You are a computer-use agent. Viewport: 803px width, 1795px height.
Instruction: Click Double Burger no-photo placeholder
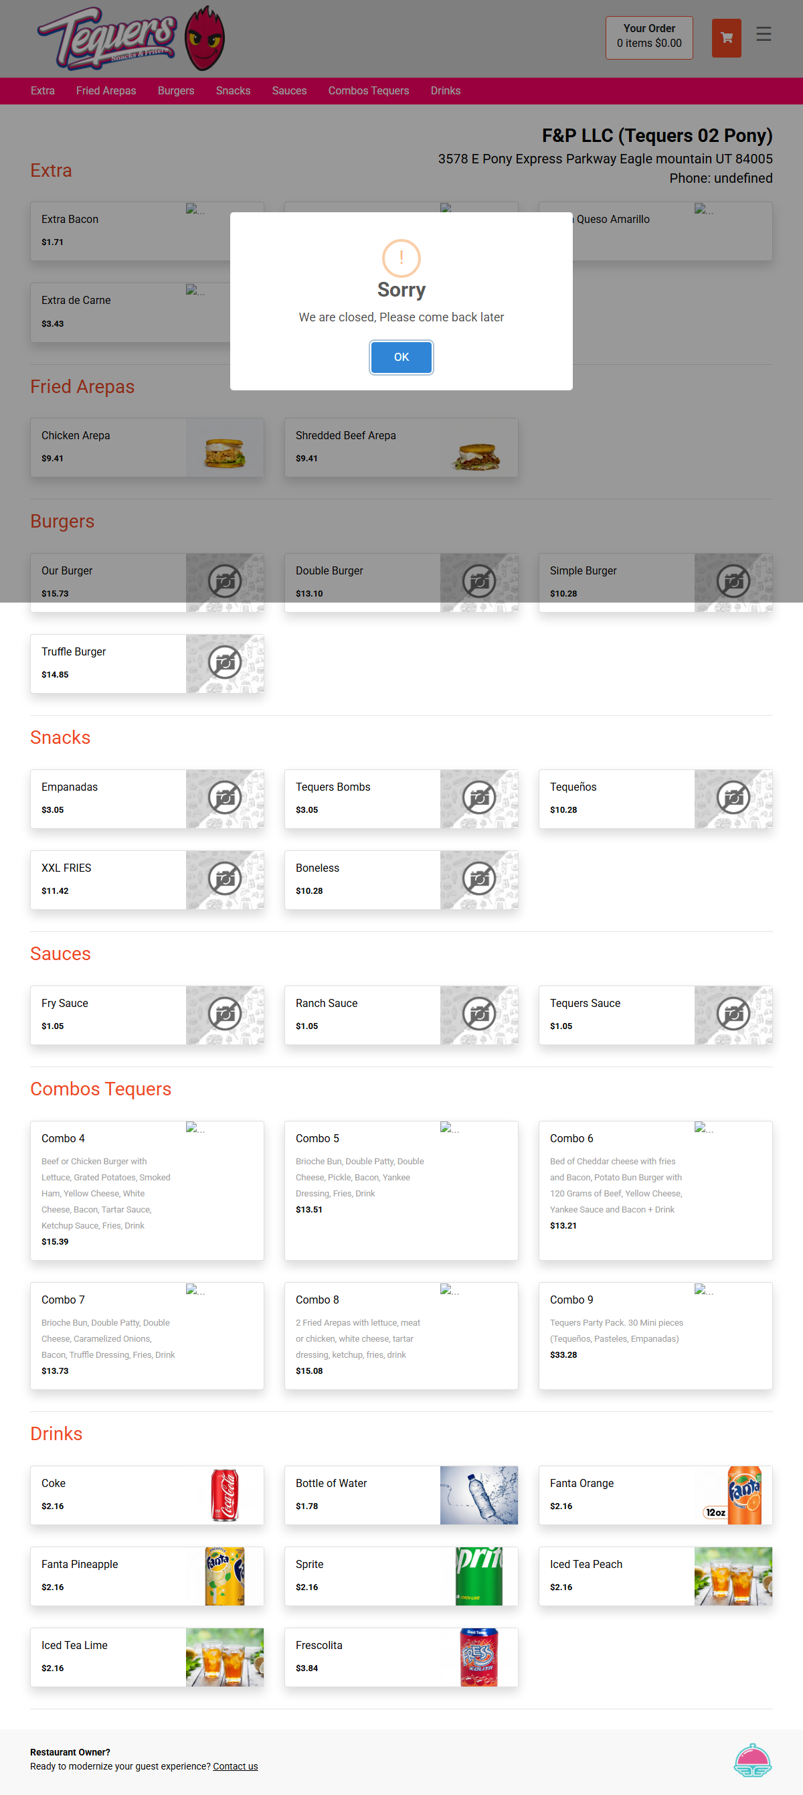click(x=478, y=582)
